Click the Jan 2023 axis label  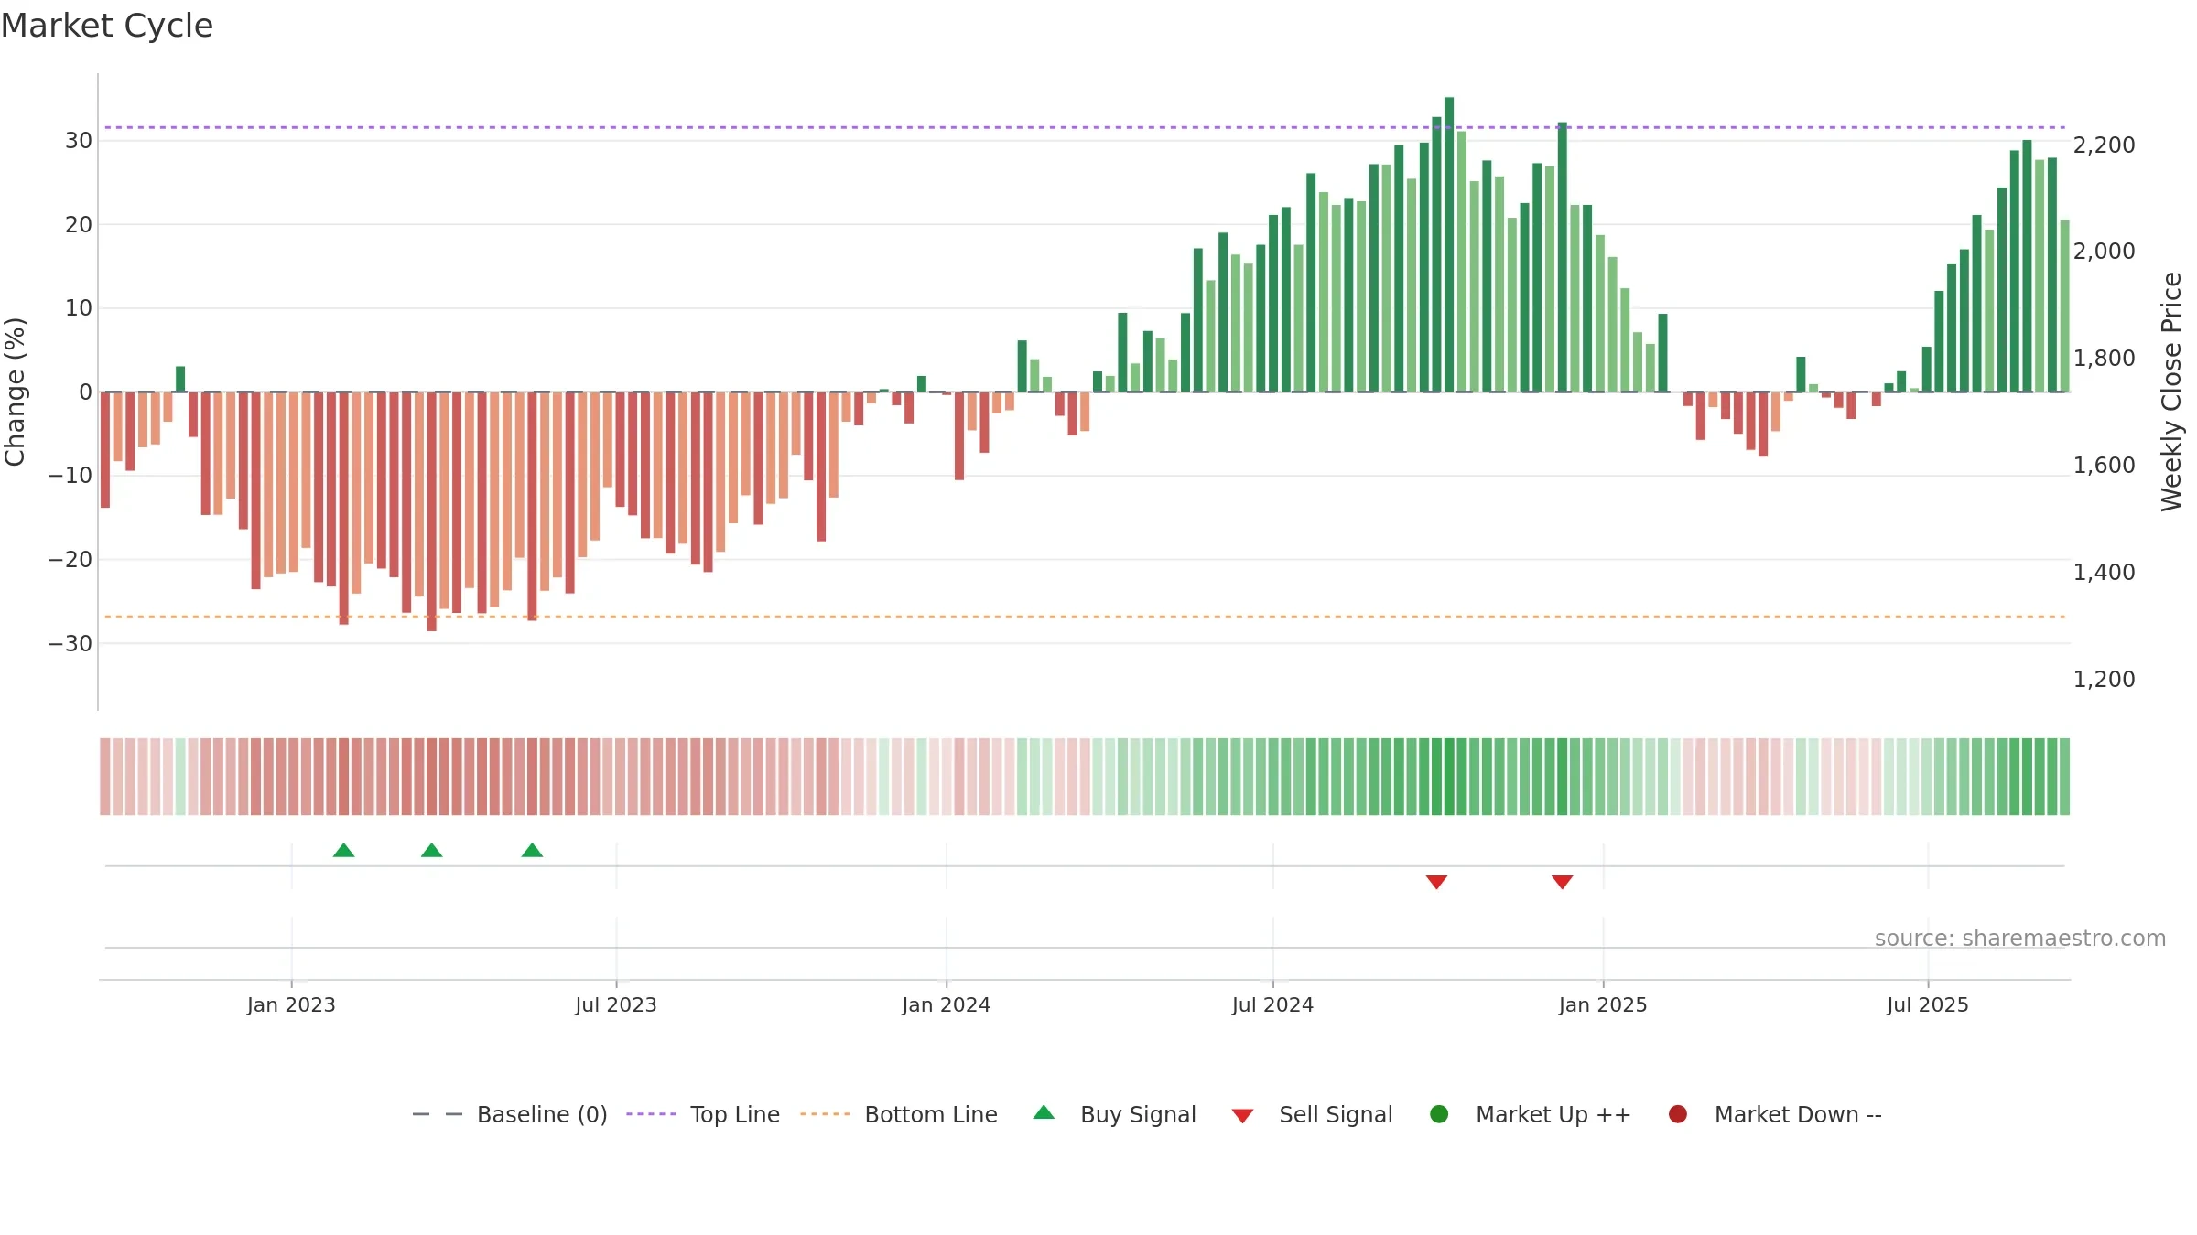click(291, 1005)
